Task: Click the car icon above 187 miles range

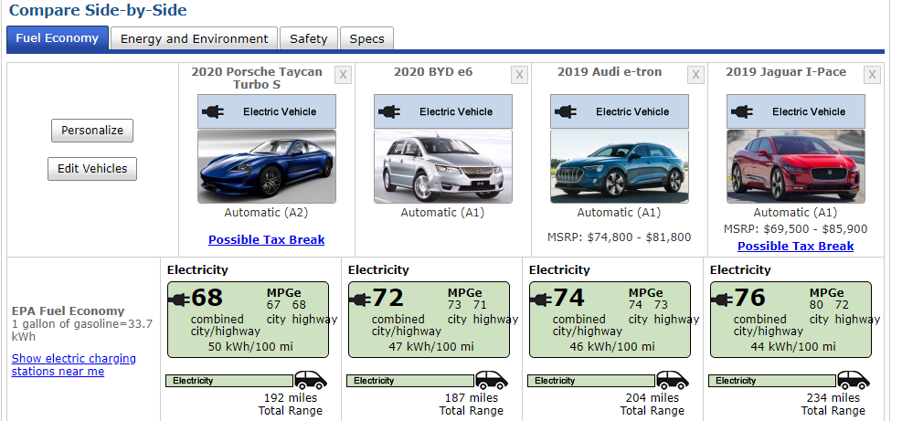Action: [492, 380]
